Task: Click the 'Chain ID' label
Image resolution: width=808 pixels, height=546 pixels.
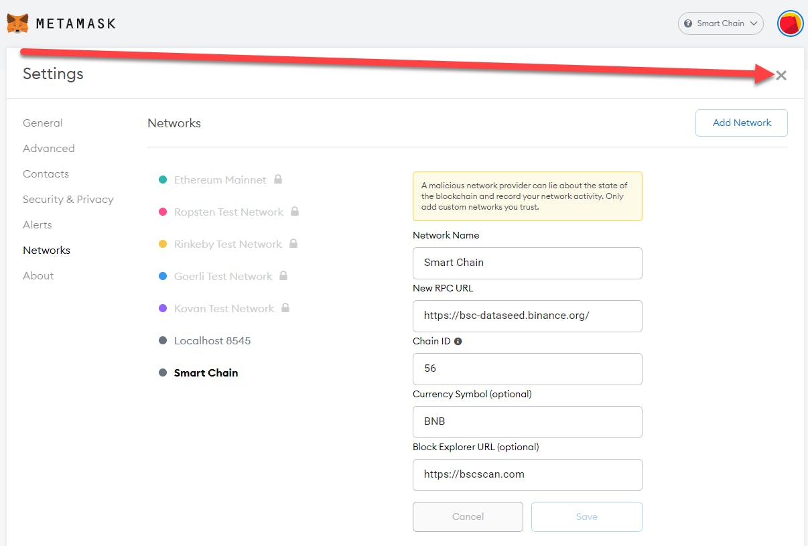Action: 431,341
